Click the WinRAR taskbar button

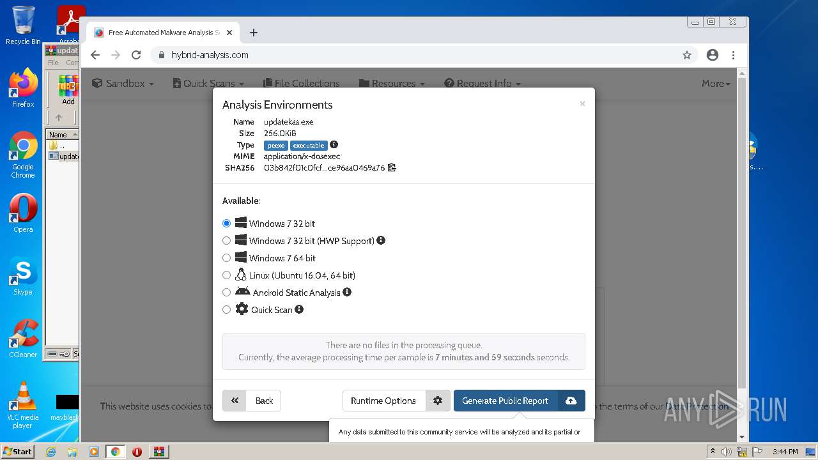(x=158, y=452)
